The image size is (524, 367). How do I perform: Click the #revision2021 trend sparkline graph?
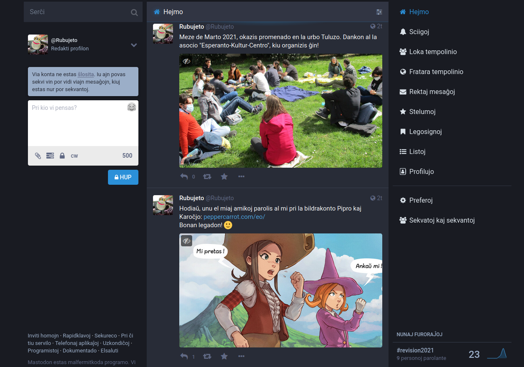tap(497, 354)
